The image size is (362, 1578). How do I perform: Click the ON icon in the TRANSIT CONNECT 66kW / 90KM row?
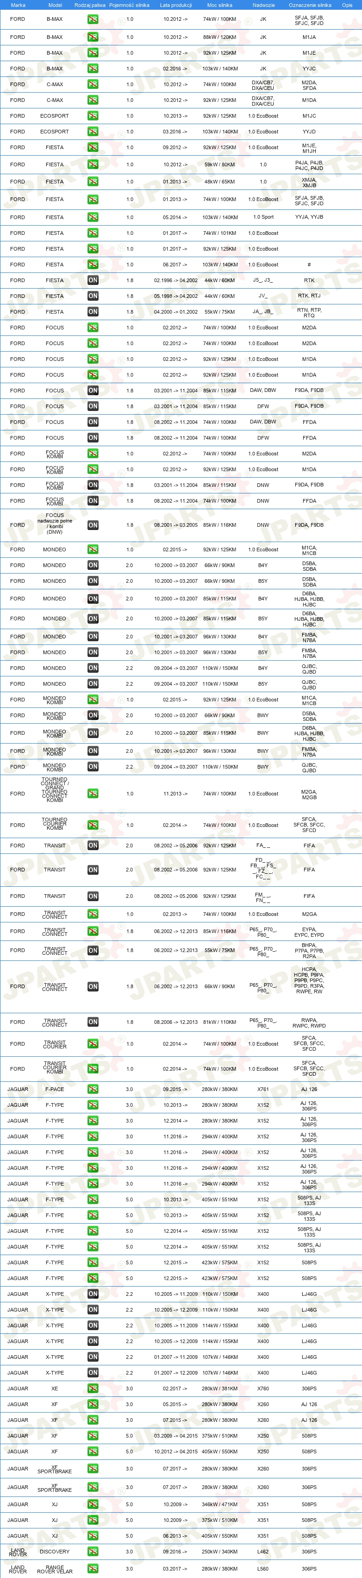coord(93,986)
